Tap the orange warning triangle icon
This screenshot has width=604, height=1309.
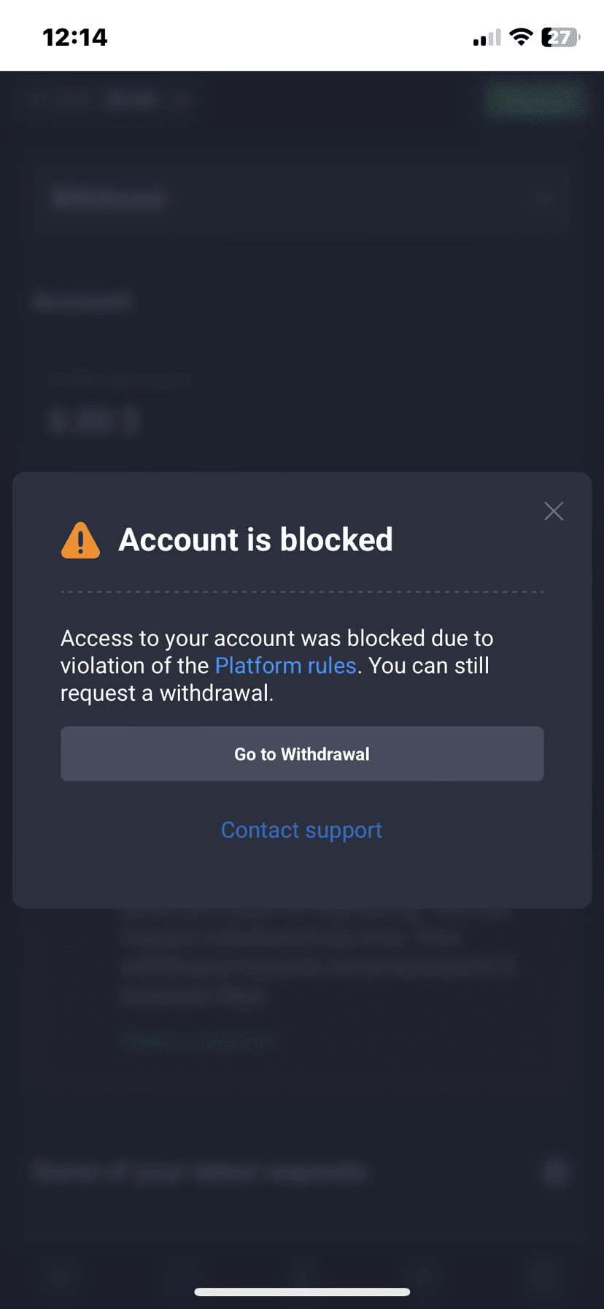pos(80,540)
